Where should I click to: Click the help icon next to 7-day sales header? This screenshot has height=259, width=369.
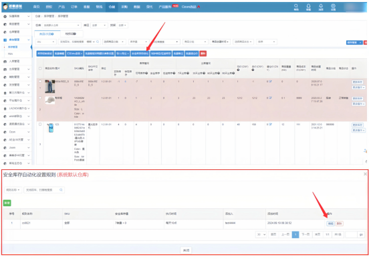click(x=188, y=73)
